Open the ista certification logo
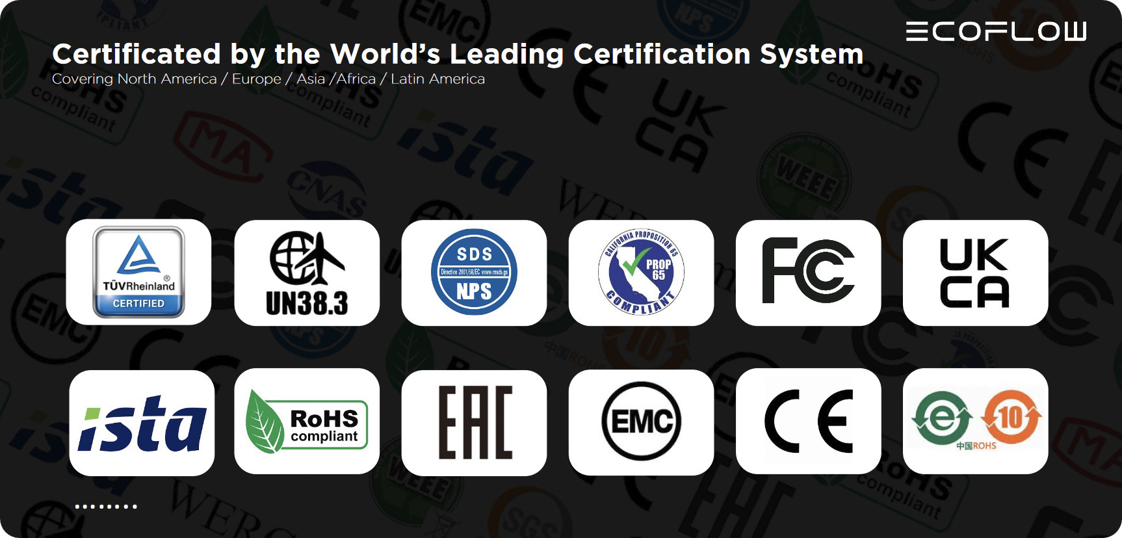1122x538 pixels. (x=142, y=423)
